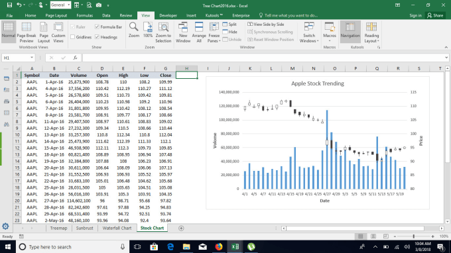Click View Side by Side
Screen dimensions: 451x253
[266, 25]
